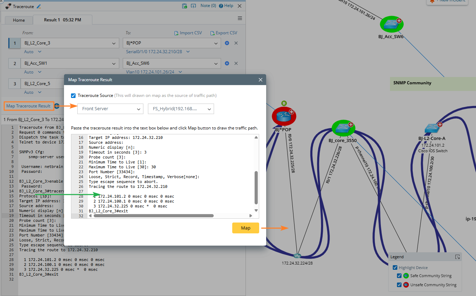Click the BJ_Acc_SW6 switch device icon

pos(392,24)
